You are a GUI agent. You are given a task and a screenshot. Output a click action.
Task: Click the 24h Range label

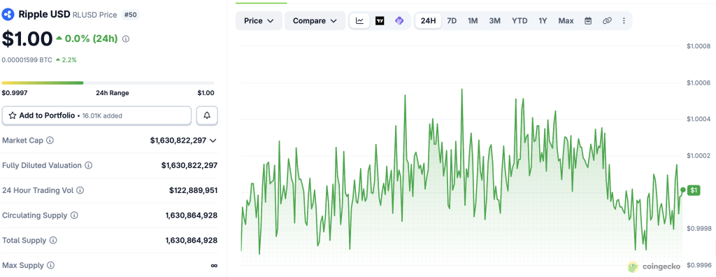[x=113, y=93]
